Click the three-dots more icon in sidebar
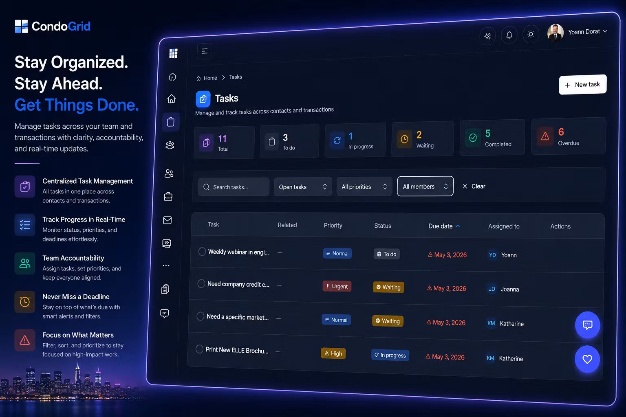Screen dimensions: 626x417 click(x=166, y=265)
